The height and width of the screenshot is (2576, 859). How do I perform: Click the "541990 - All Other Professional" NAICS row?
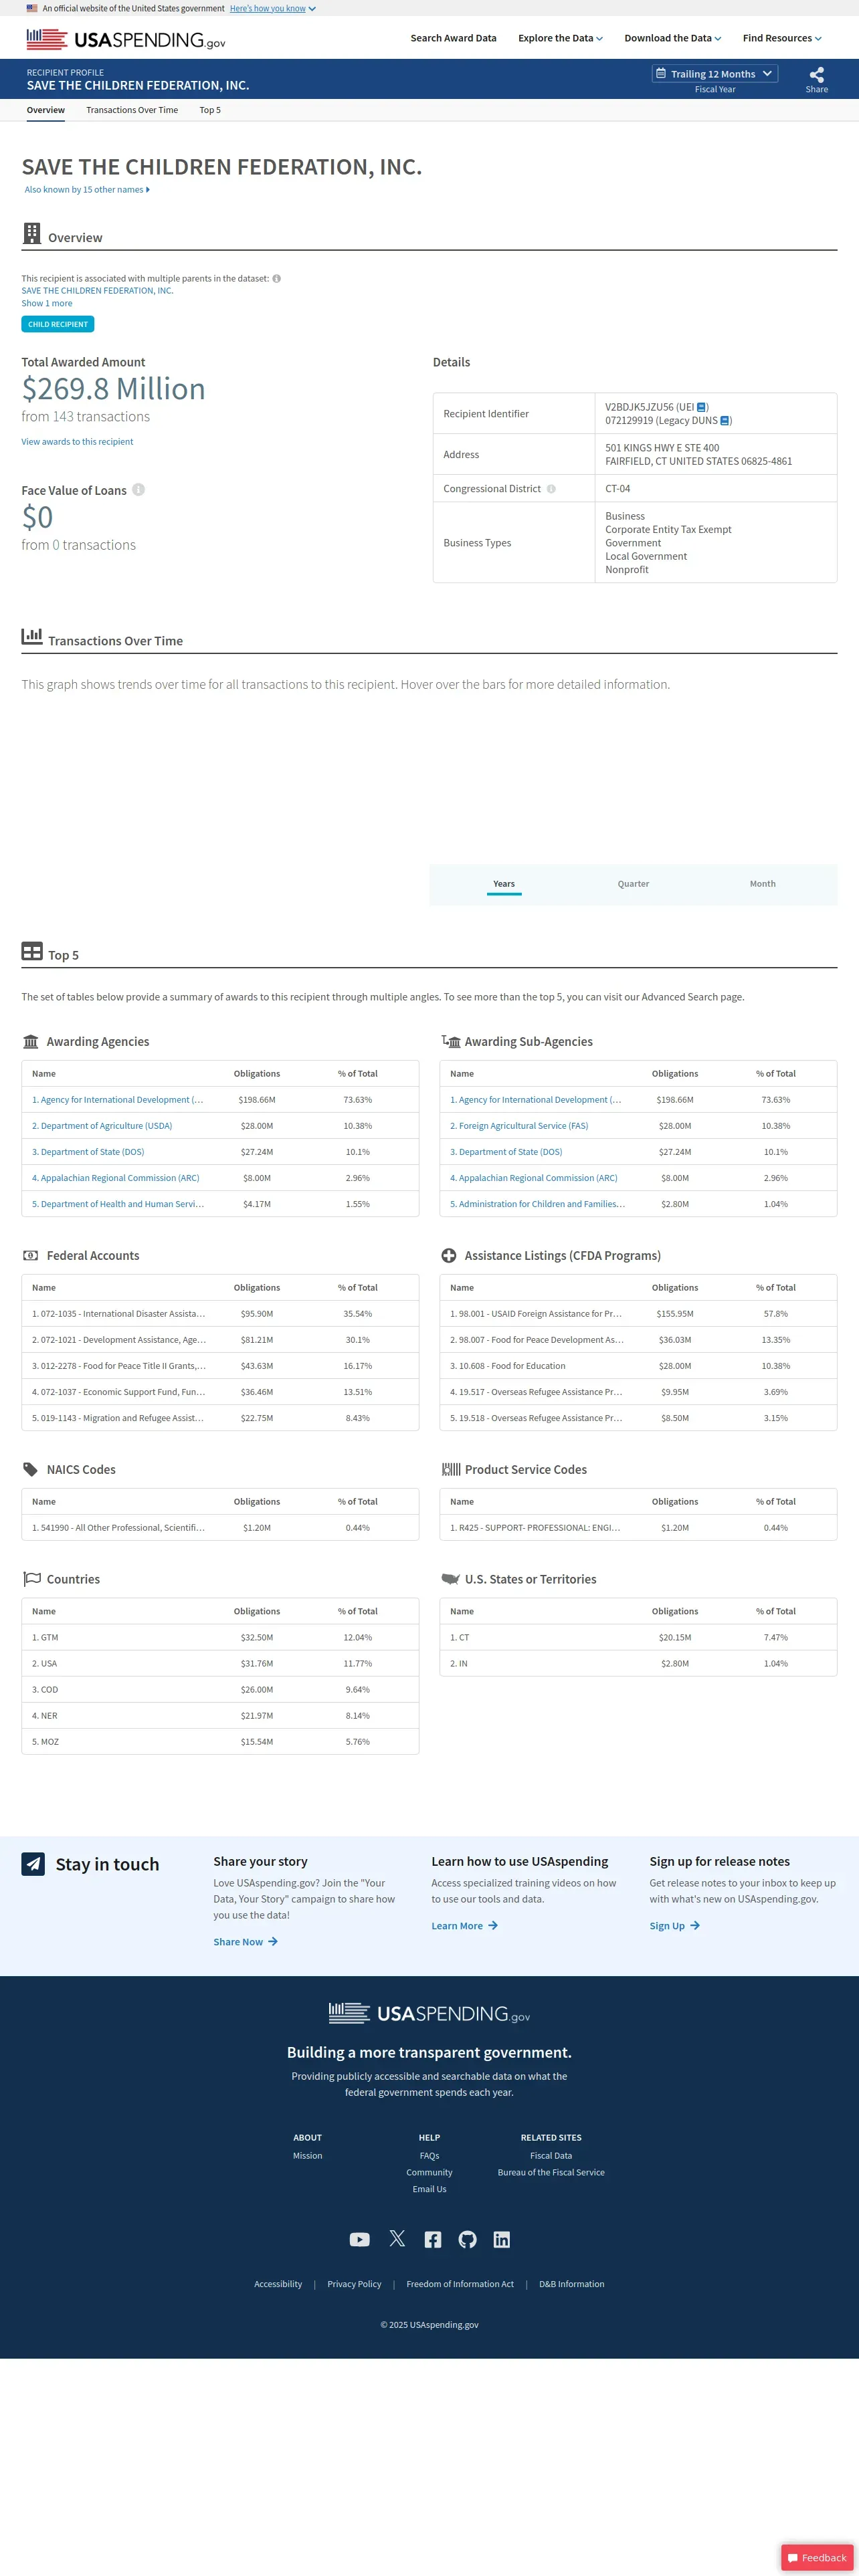tap(220, 1528)
